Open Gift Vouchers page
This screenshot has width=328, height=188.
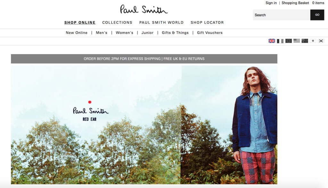[x=210, y=33]
